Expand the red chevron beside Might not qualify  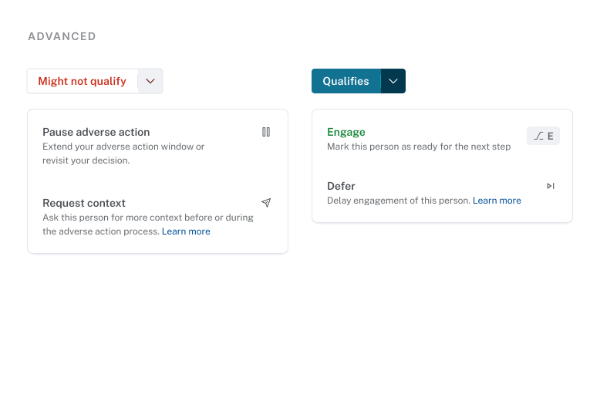click(x=150, y=81)
